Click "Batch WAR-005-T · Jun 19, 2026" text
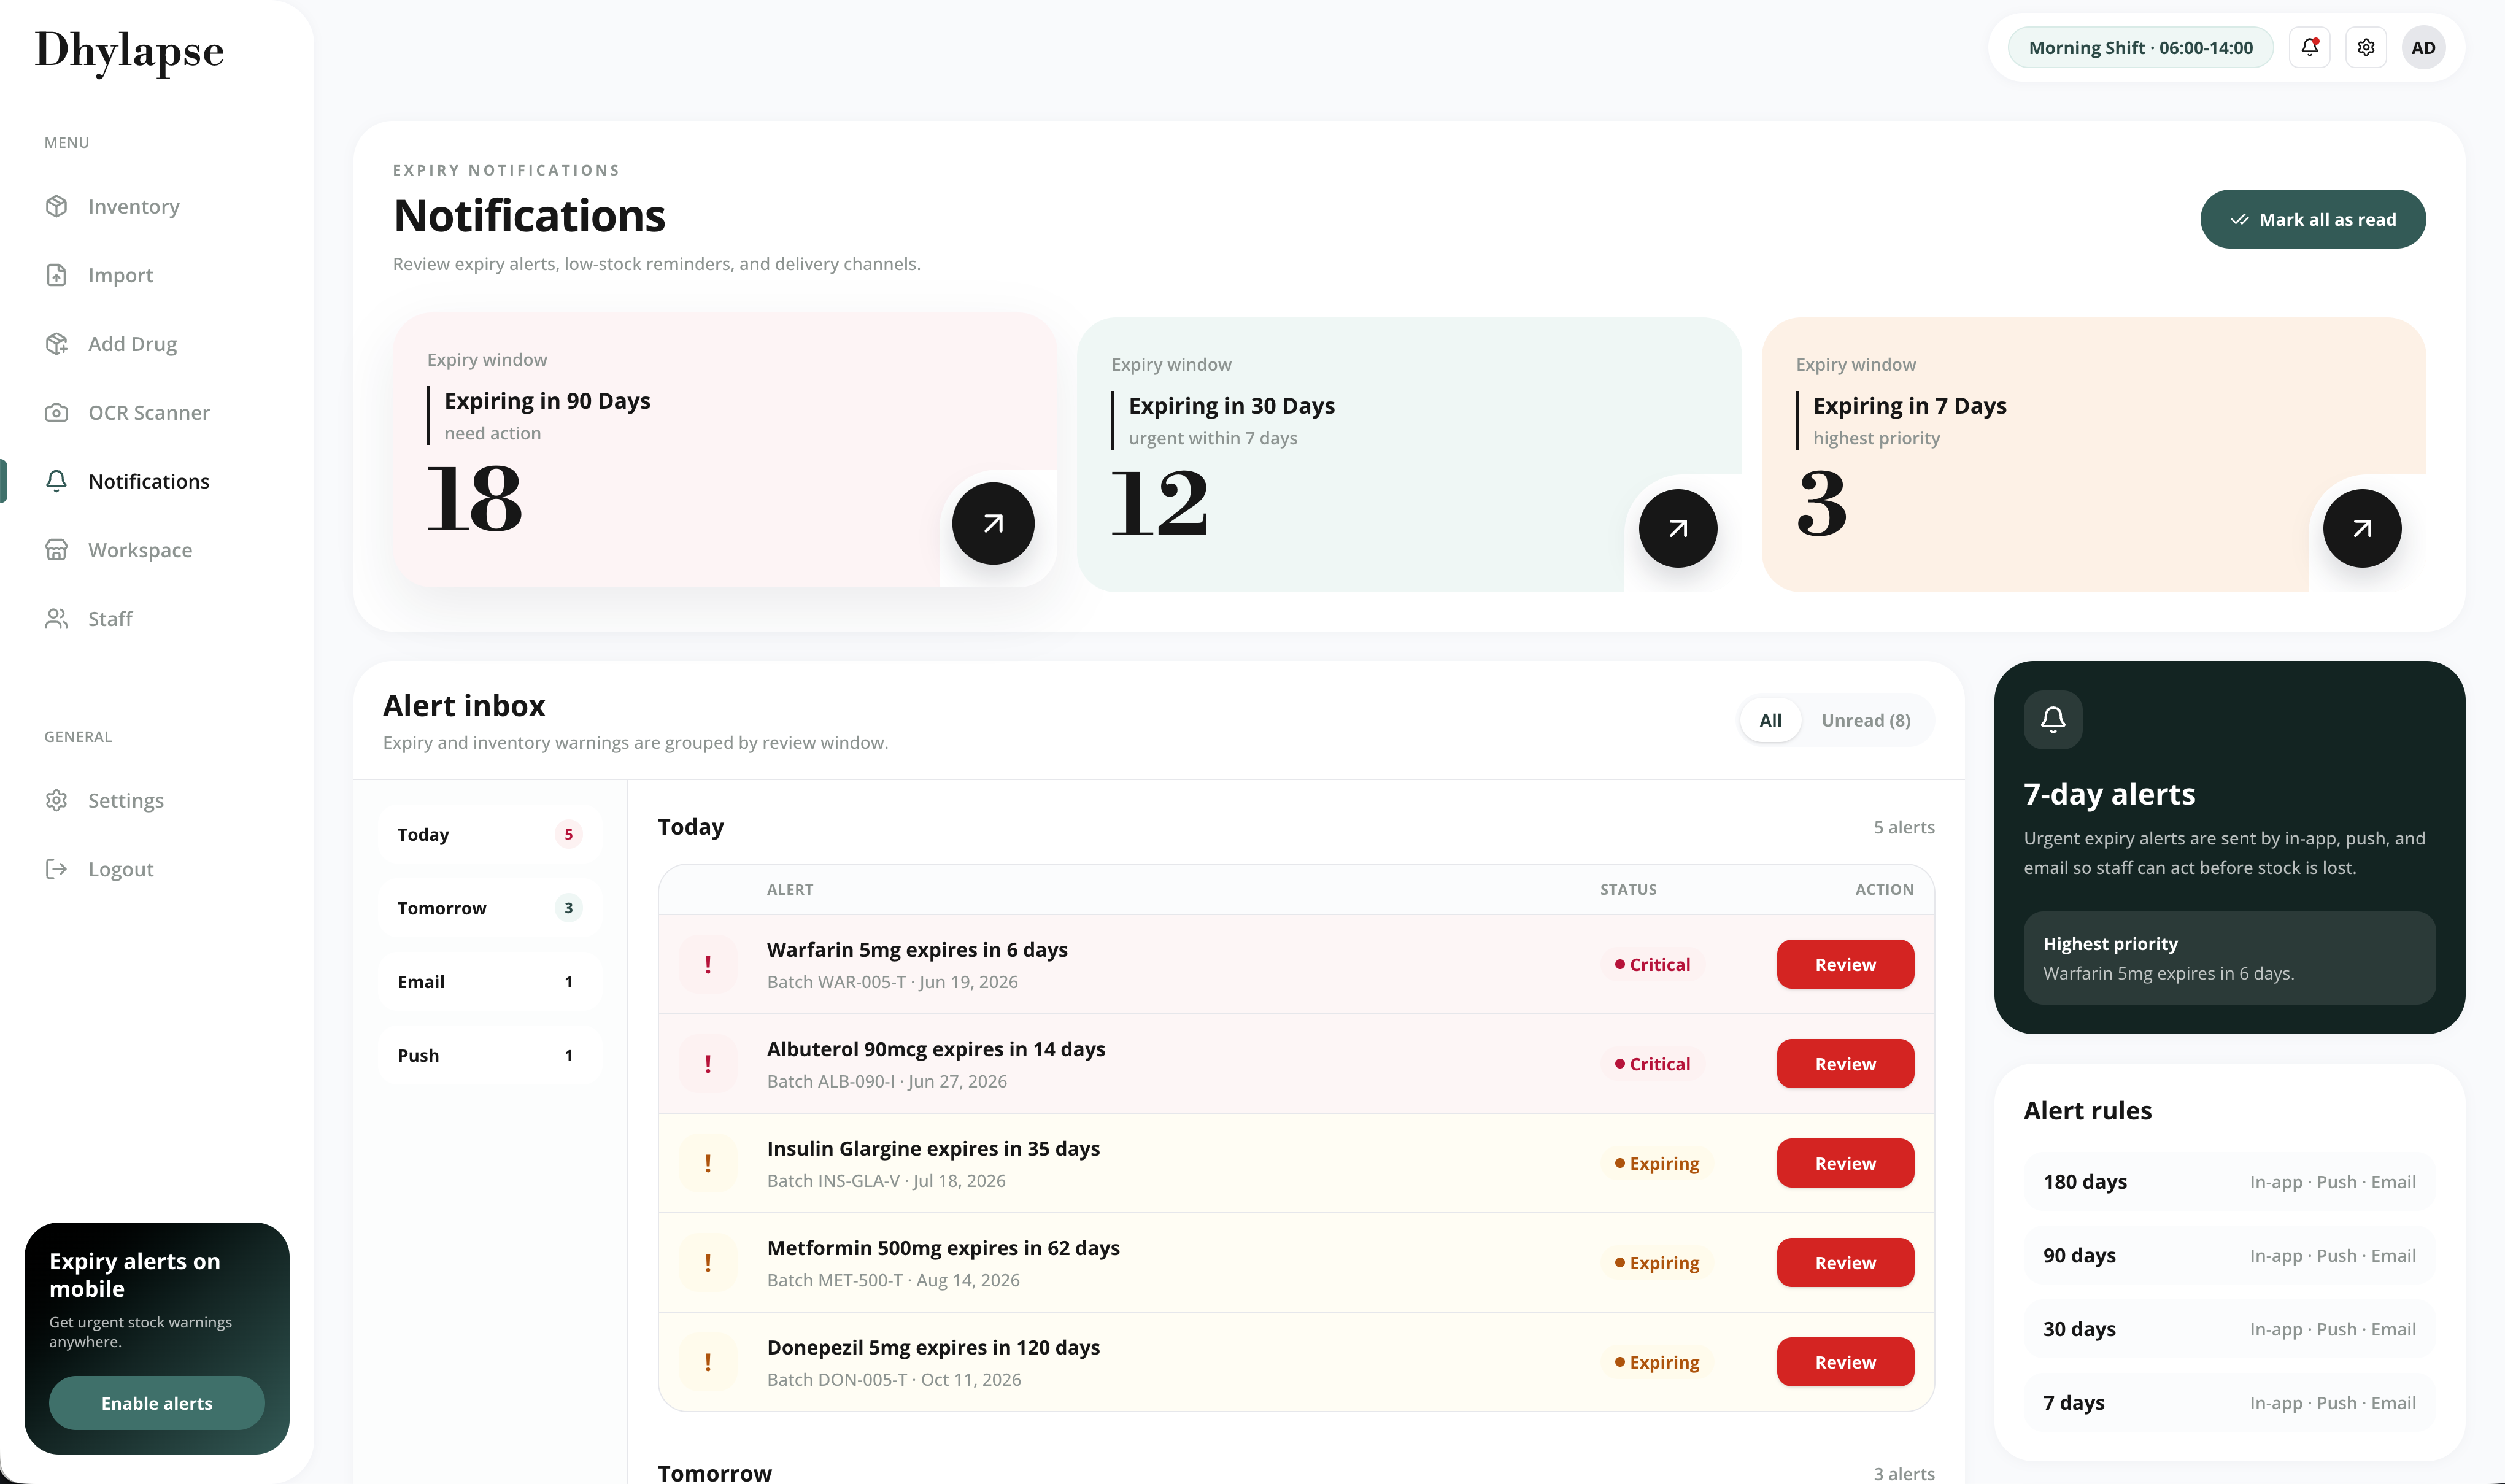The height and width of the screenshot is (1484, 2505). [x=892, y=982]
